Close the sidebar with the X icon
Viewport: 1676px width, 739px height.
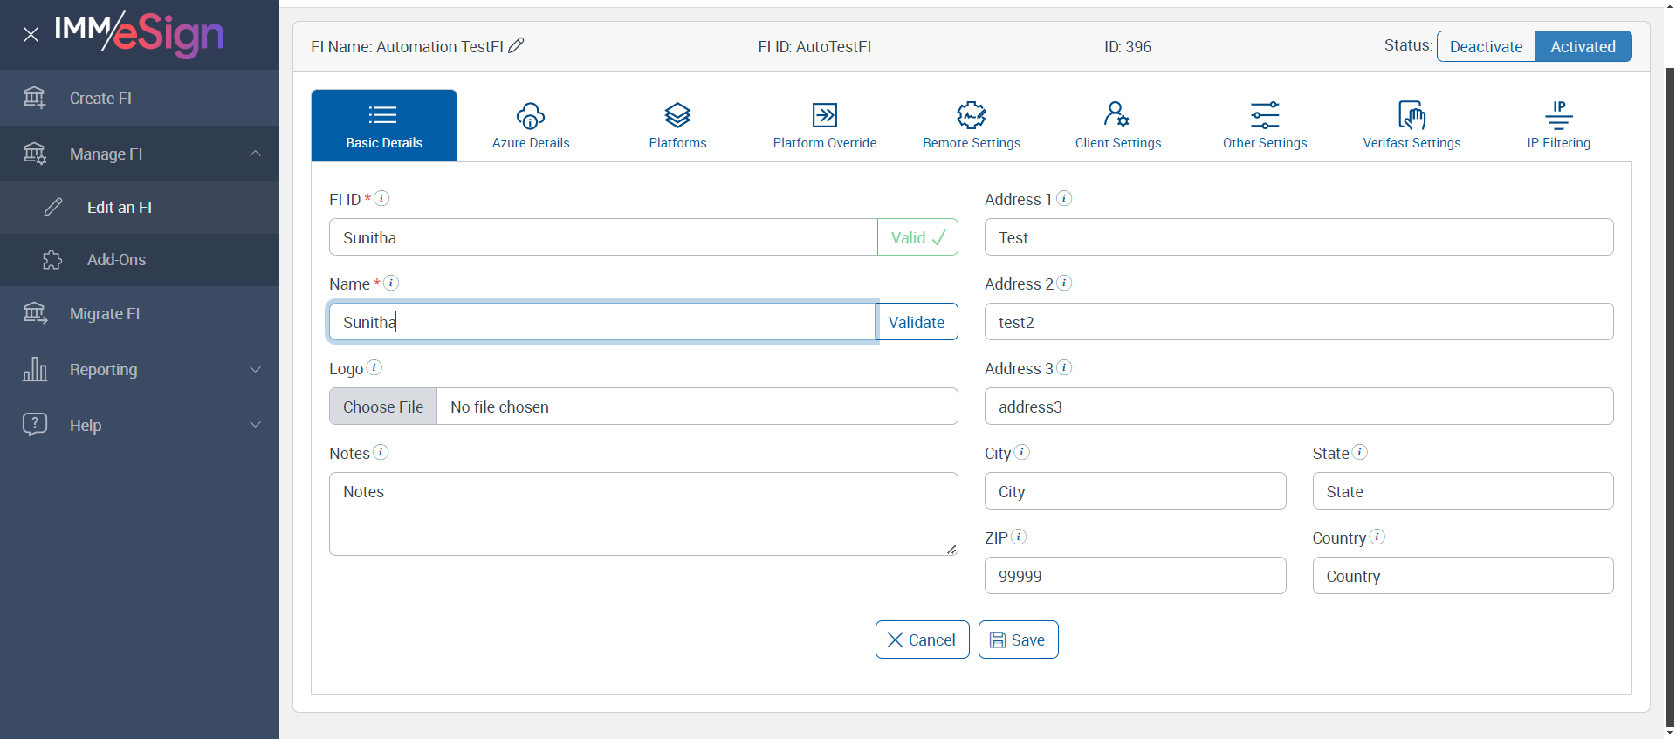(31, 35)
